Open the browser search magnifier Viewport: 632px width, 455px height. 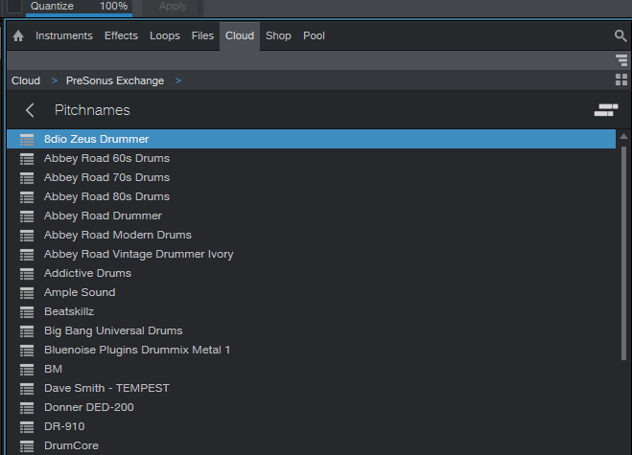click(620, 35)
